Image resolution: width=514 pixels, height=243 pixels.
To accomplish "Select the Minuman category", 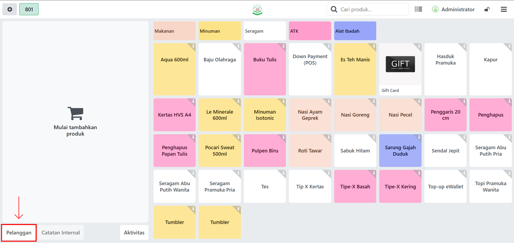I will (x=219, y=31).
